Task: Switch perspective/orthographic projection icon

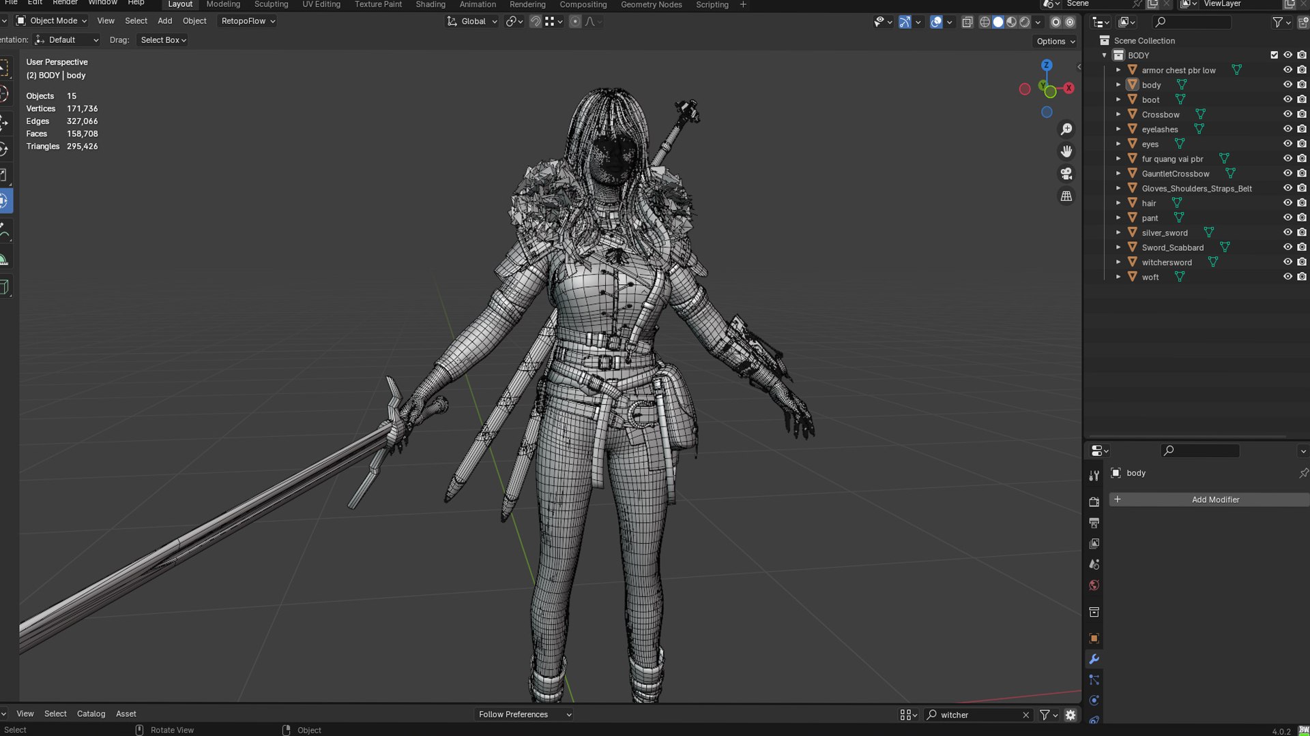Action: 1066,196
